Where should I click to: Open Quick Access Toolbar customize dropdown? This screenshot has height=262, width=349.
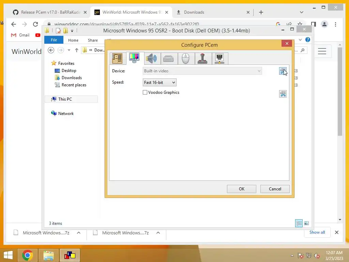(x=72, y=31)
